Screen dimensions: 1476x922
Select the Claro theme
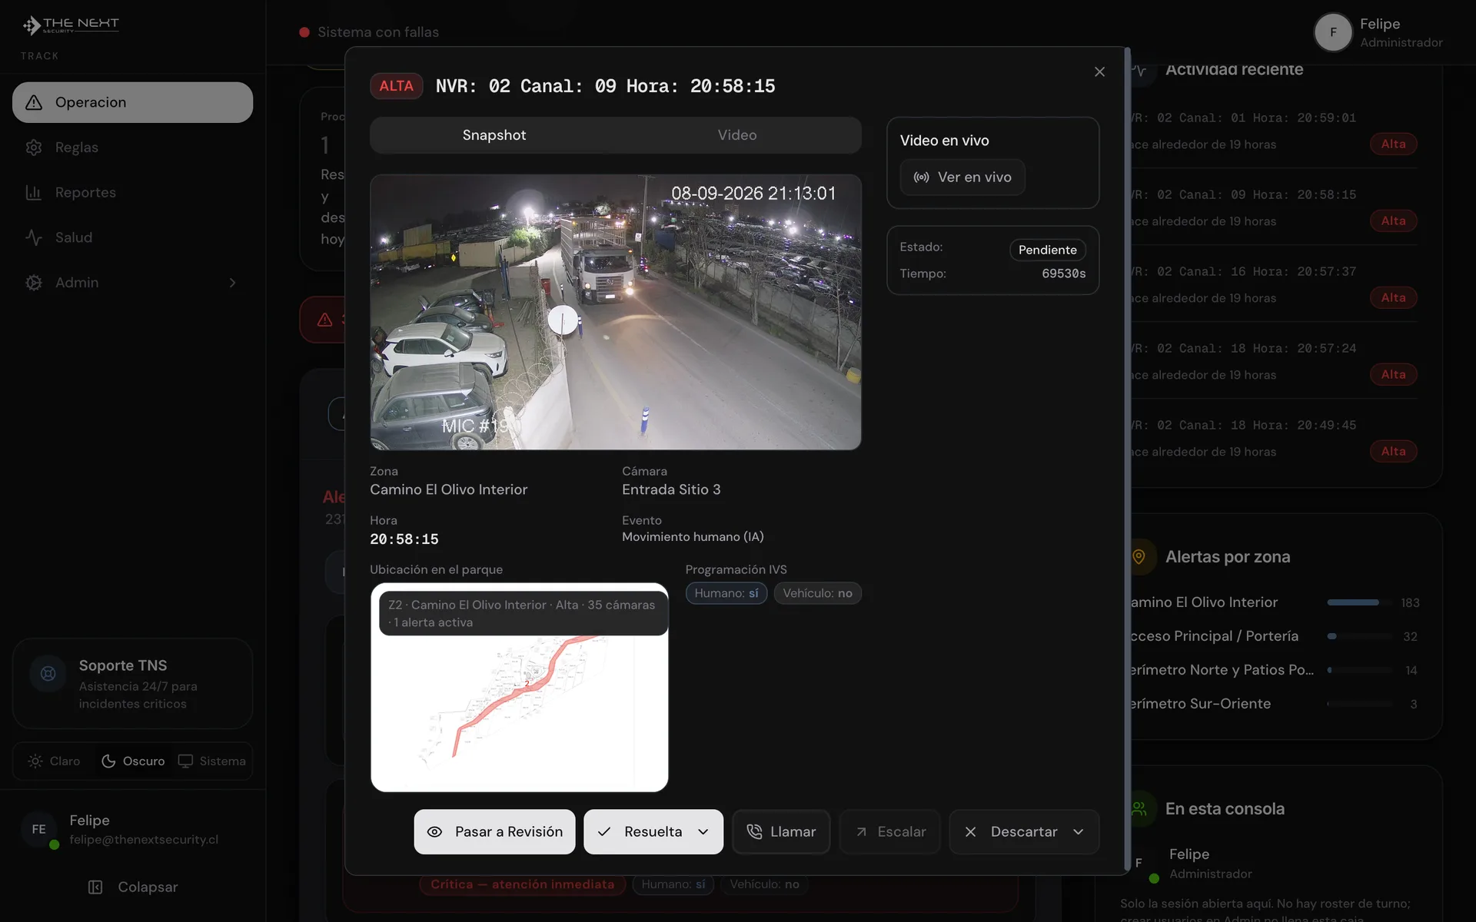[x=54, y=761]
